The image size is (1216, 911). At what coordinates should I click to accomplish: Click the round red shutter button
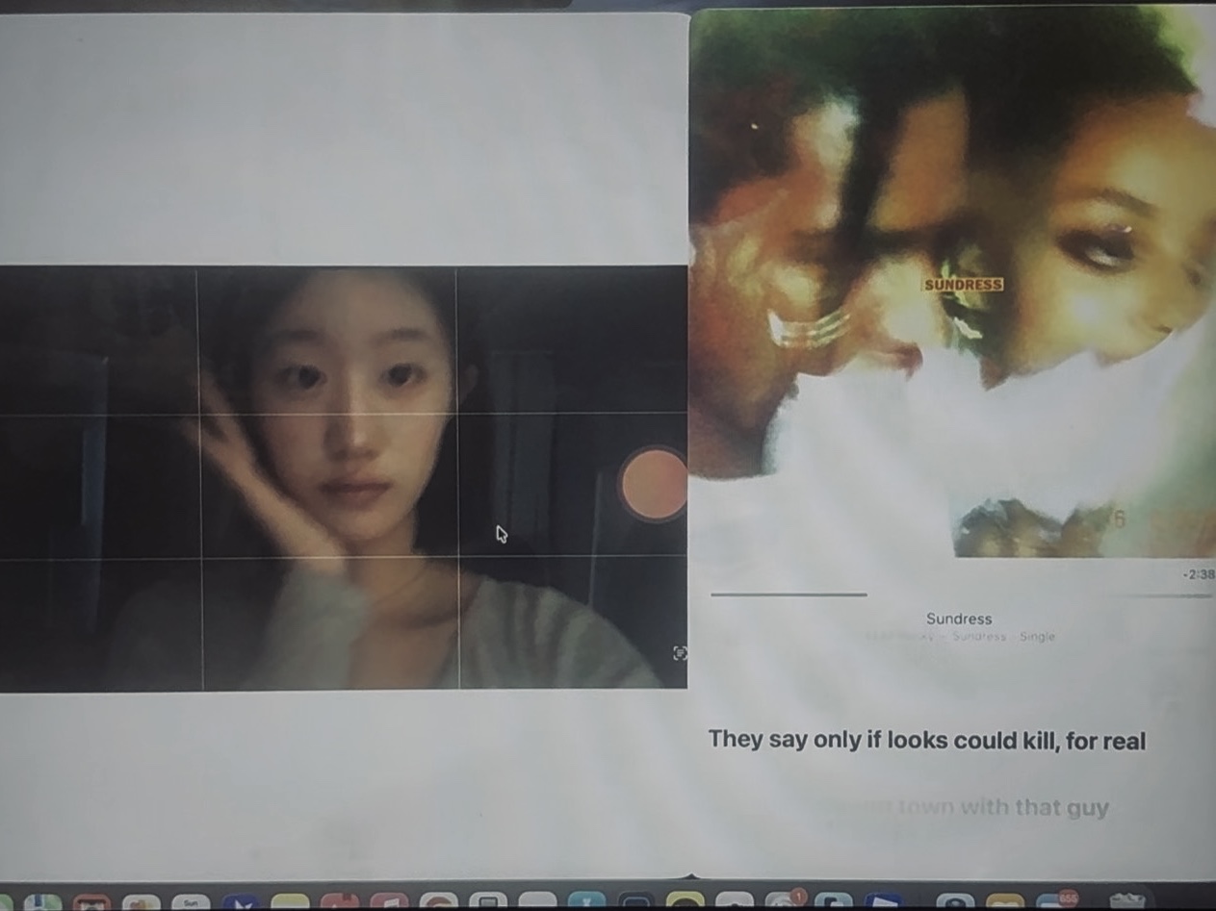(654, 484)
